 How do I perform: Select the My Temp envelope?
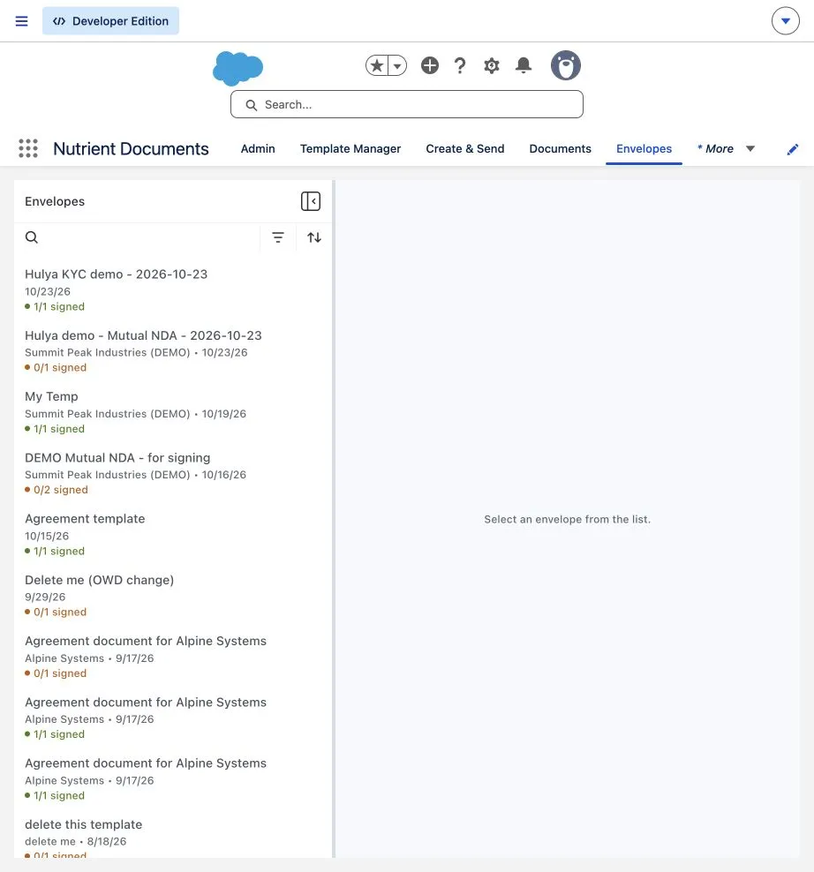pos(172,412)
